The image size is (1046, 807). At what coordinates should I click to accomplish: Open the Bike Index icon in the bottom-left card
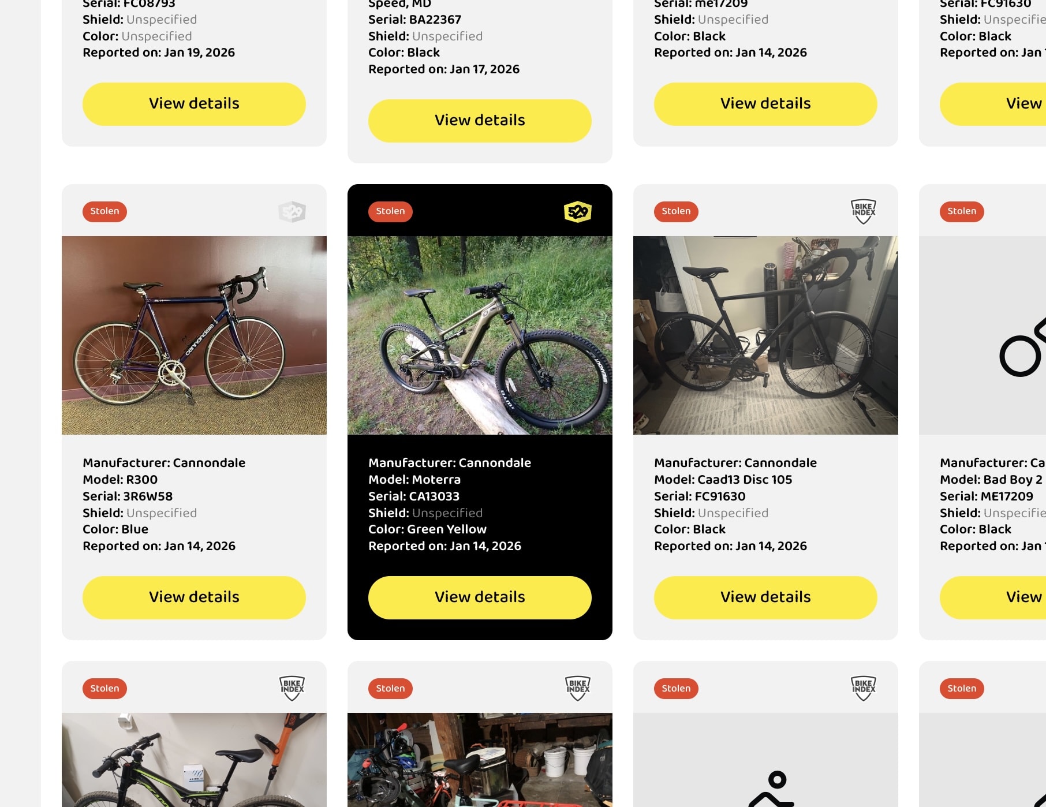(x=291, y=688)
